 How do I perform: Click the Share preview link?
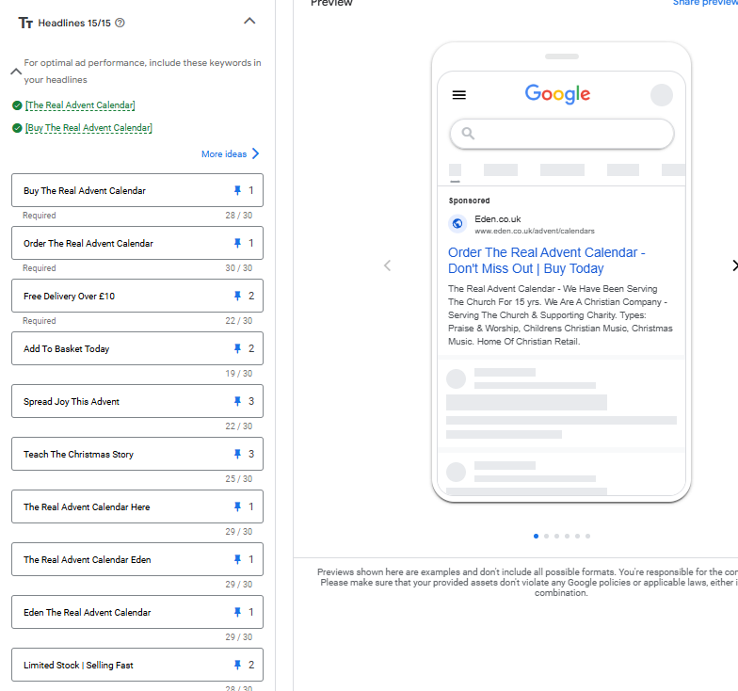coord(705,2)
